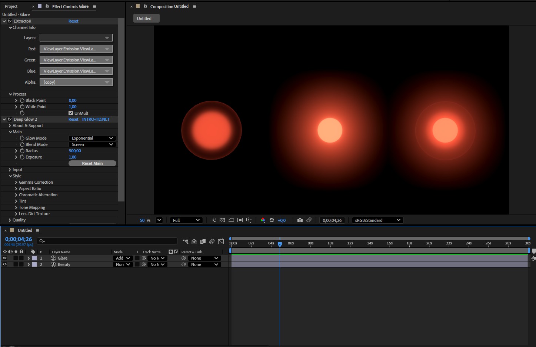Click the Black Point stopwatch icon
This screenshot has width=536, height=347.
pyautogui.click(x=22, y=100)
